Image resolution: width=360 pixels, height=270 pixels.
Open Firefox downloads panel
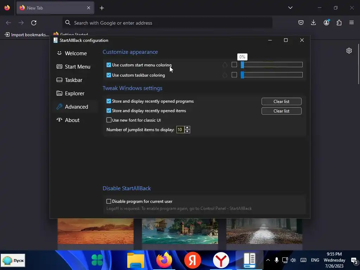pos(313,22)
